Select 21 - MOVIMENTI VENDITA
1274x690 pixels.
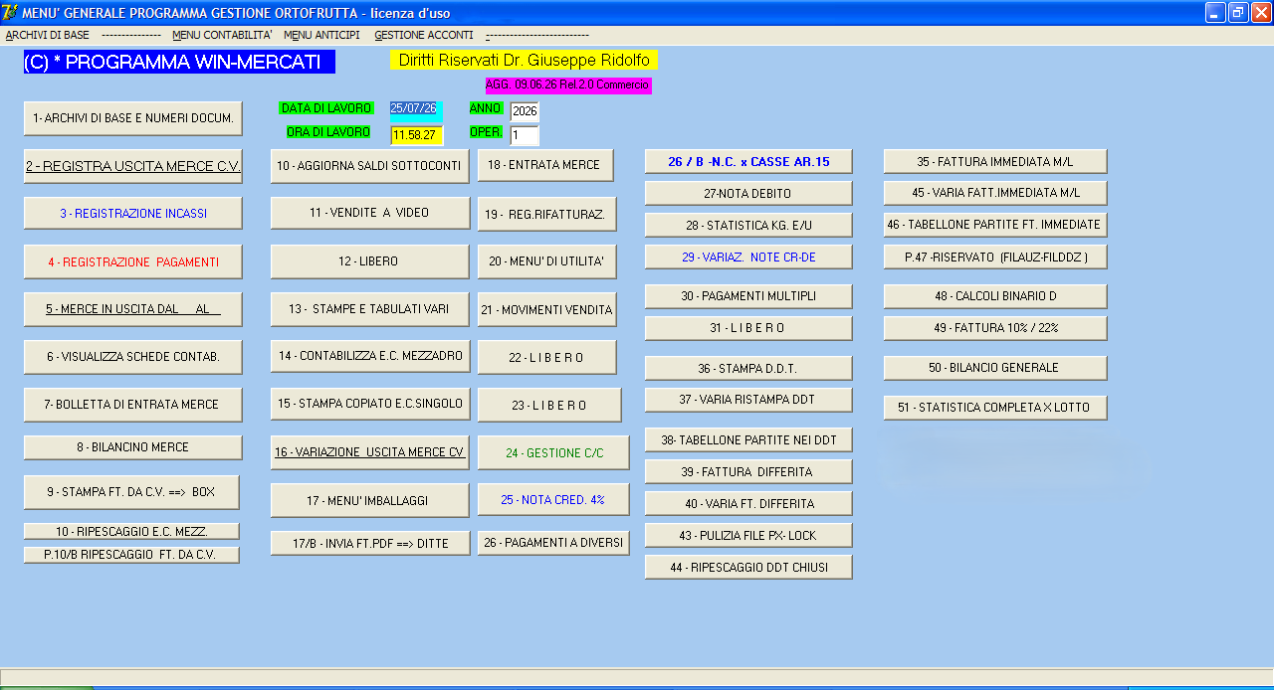[547, 309]
